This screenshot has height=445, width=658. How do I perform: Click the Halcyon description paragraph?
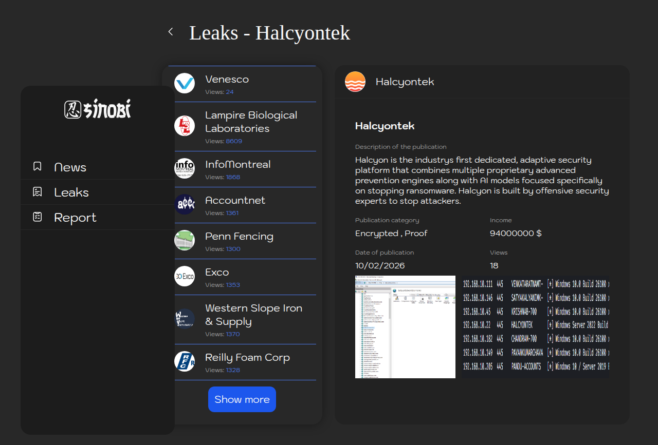tap(482, 181)
